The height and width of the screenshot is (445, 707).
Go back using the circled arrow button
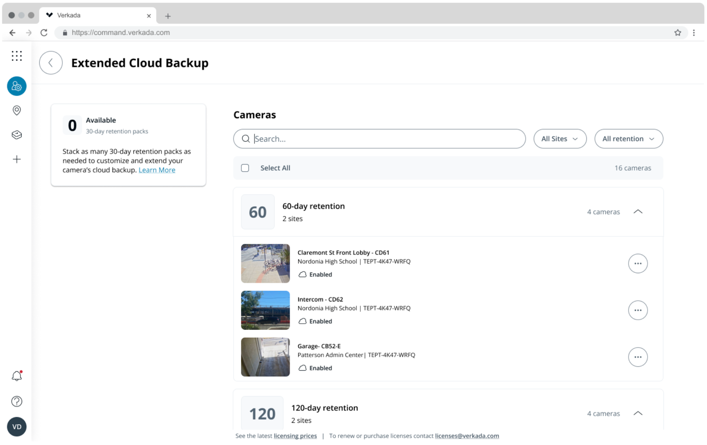point(51,63)
